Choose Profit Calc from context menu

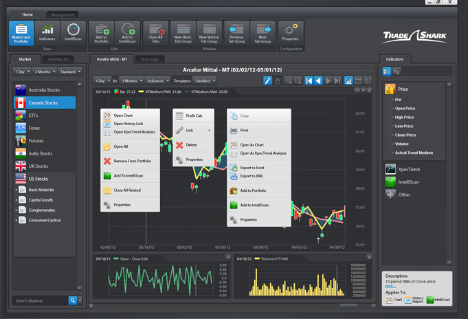coord(193,115)
